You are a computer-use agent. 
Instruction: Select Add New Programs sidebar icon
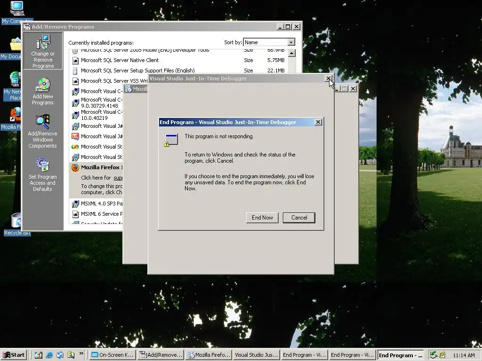[43, 91]
